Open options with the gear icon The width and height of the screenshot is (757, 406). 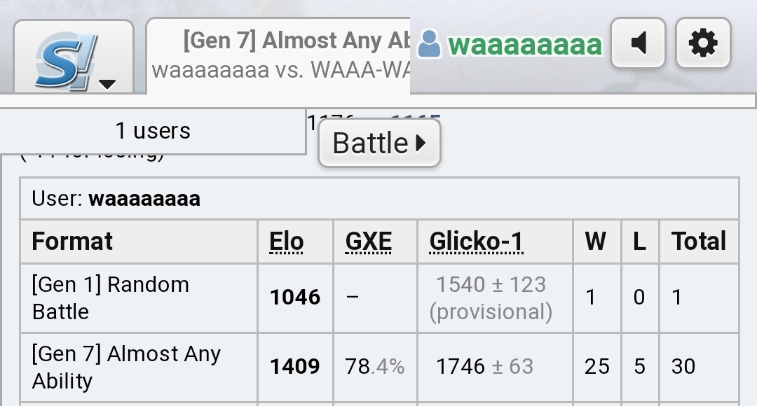pyautogui.click(x=704, y=43)
